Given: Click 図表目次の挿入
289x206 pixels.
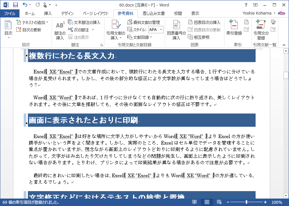Looking at the screenshot, I should 204,22.
